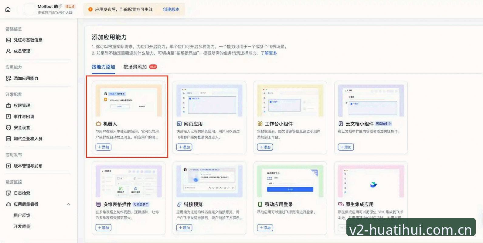Click the 事件与回调 sidebar icon

9,116
